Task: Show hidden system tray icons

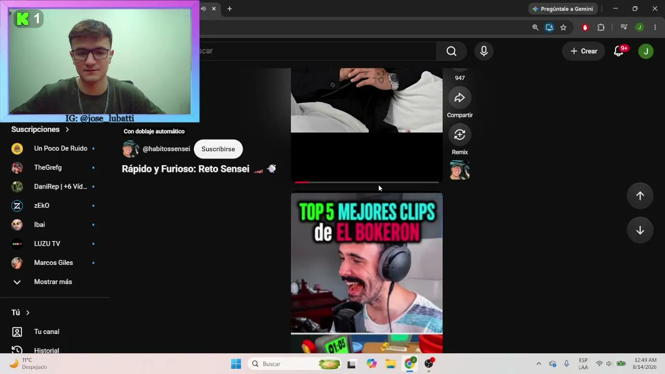Action: (x=539, y=364)
